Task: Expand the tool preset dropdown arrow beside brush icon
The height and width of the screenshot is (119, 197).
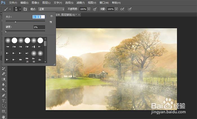Action: [x=10, y=9]
